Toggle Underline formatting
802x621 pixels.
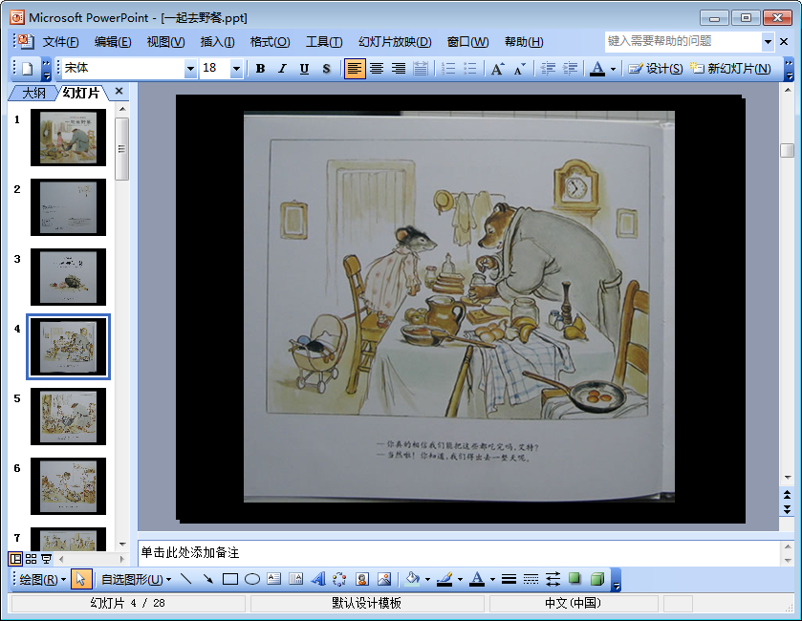304,69
